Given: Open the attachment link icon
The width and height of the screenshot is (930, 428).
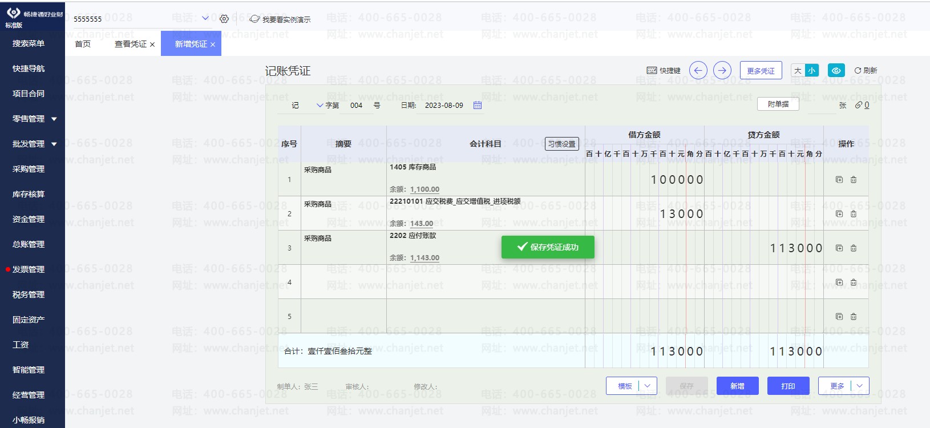Looking at the screenshot, I should point(859,105).
